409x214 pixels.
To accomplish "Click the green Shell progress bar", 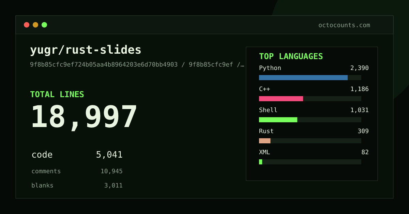I will click(278, 120).
